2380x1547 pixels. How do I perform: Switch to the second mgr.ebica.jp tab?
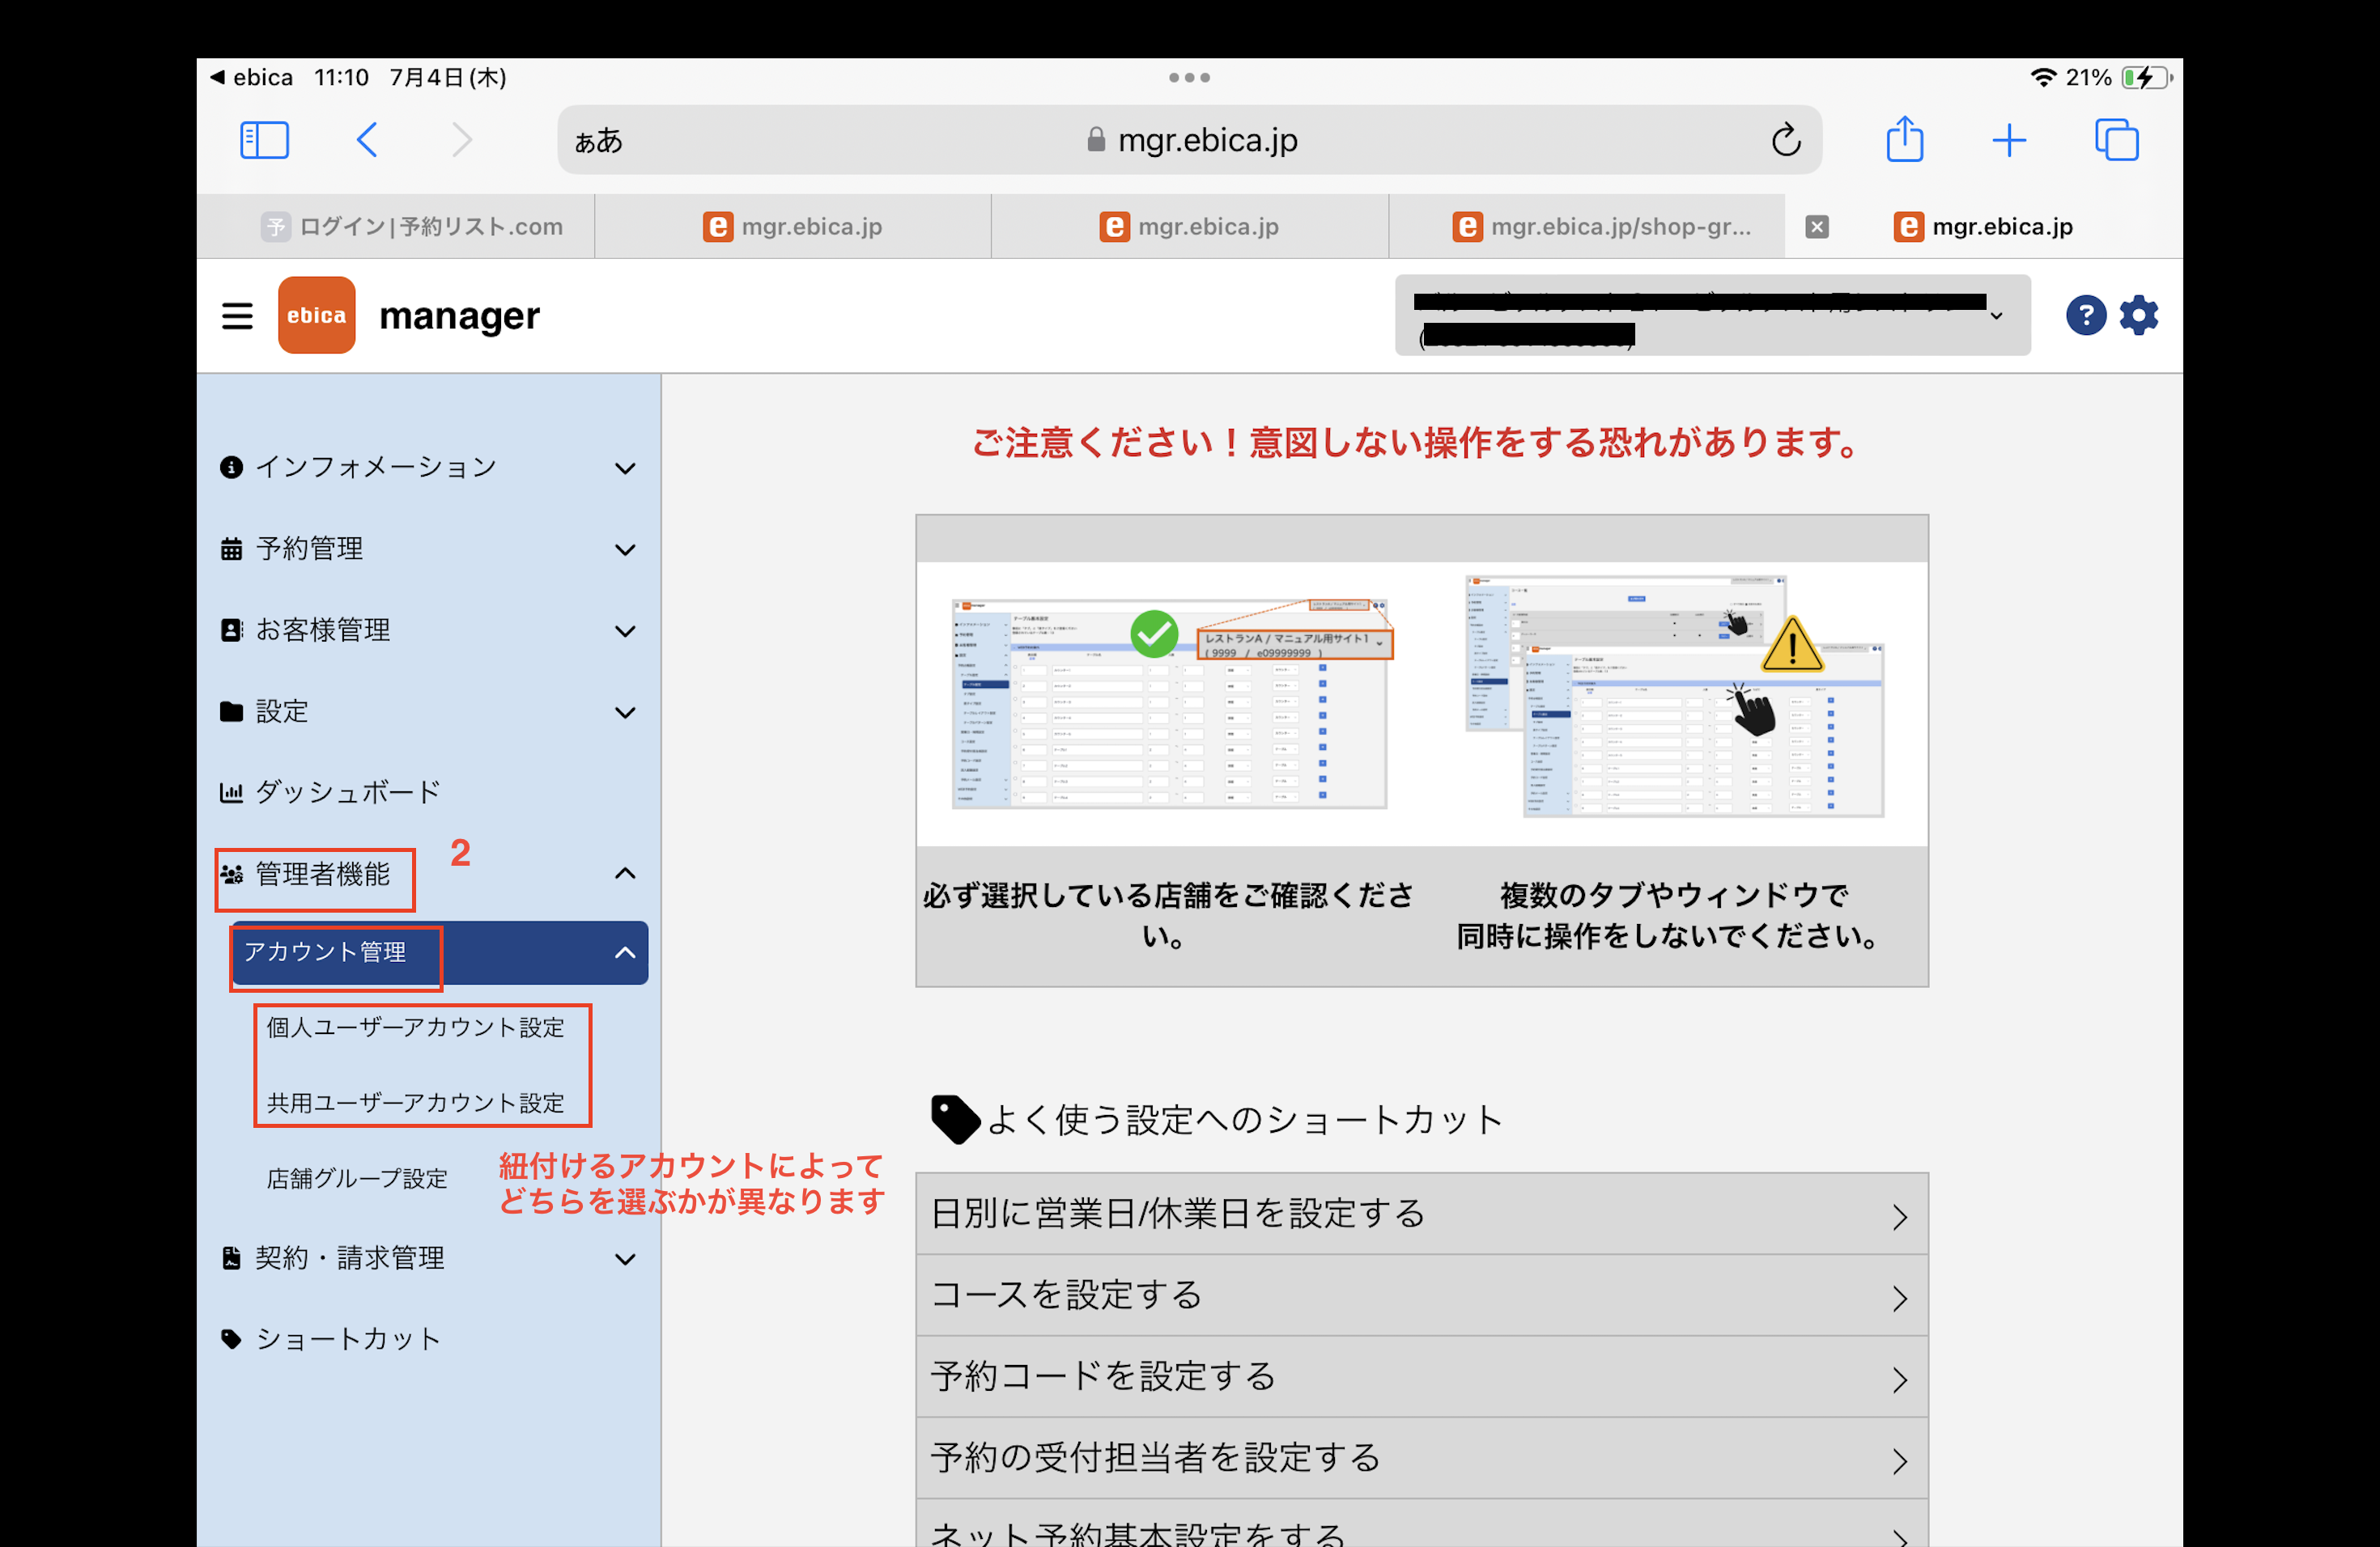[793, 227]
